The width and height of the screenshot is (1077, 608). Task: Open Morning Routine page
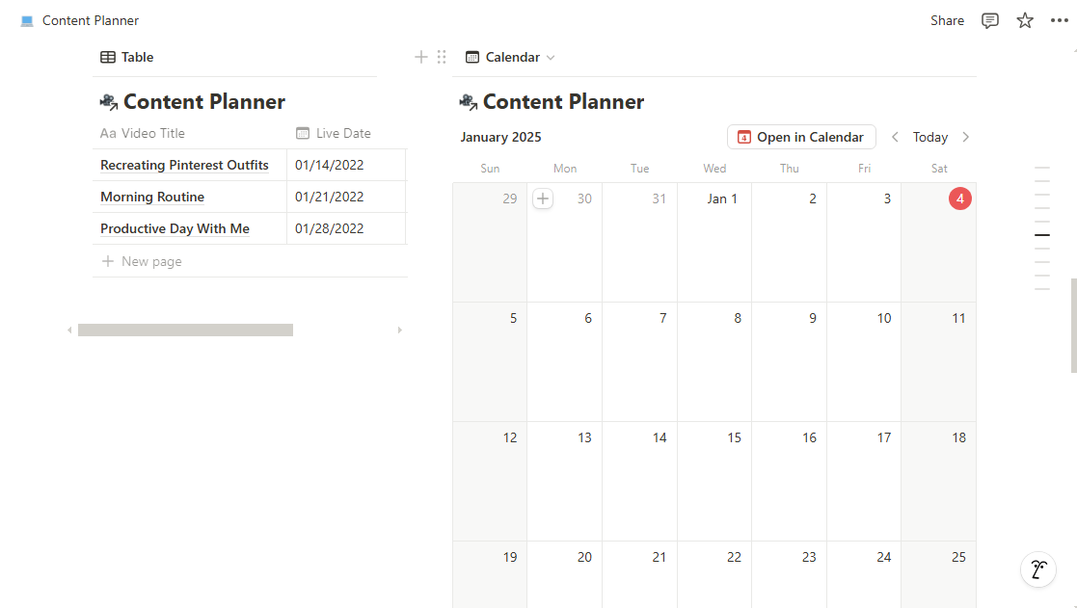[x=152, y=197]
